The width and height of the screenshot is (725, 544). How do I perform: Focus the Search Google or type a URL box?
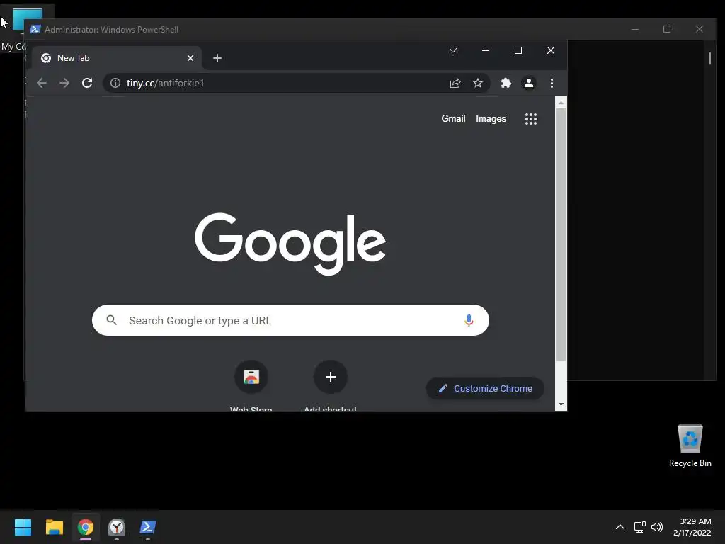tap(290, 320)
